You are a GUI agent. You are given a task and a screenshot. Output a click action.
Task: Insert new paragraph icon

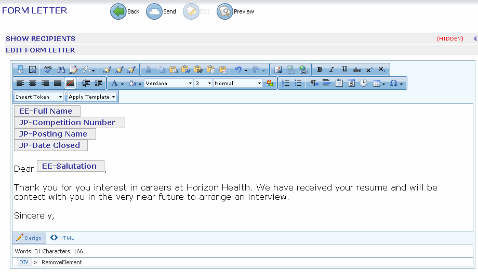pos(314,83)
